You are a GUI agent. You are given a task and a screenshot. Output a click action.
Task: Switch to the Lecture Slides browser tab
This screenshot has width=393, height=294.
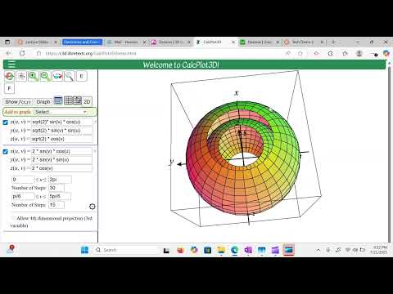click(x=37, y=42)
